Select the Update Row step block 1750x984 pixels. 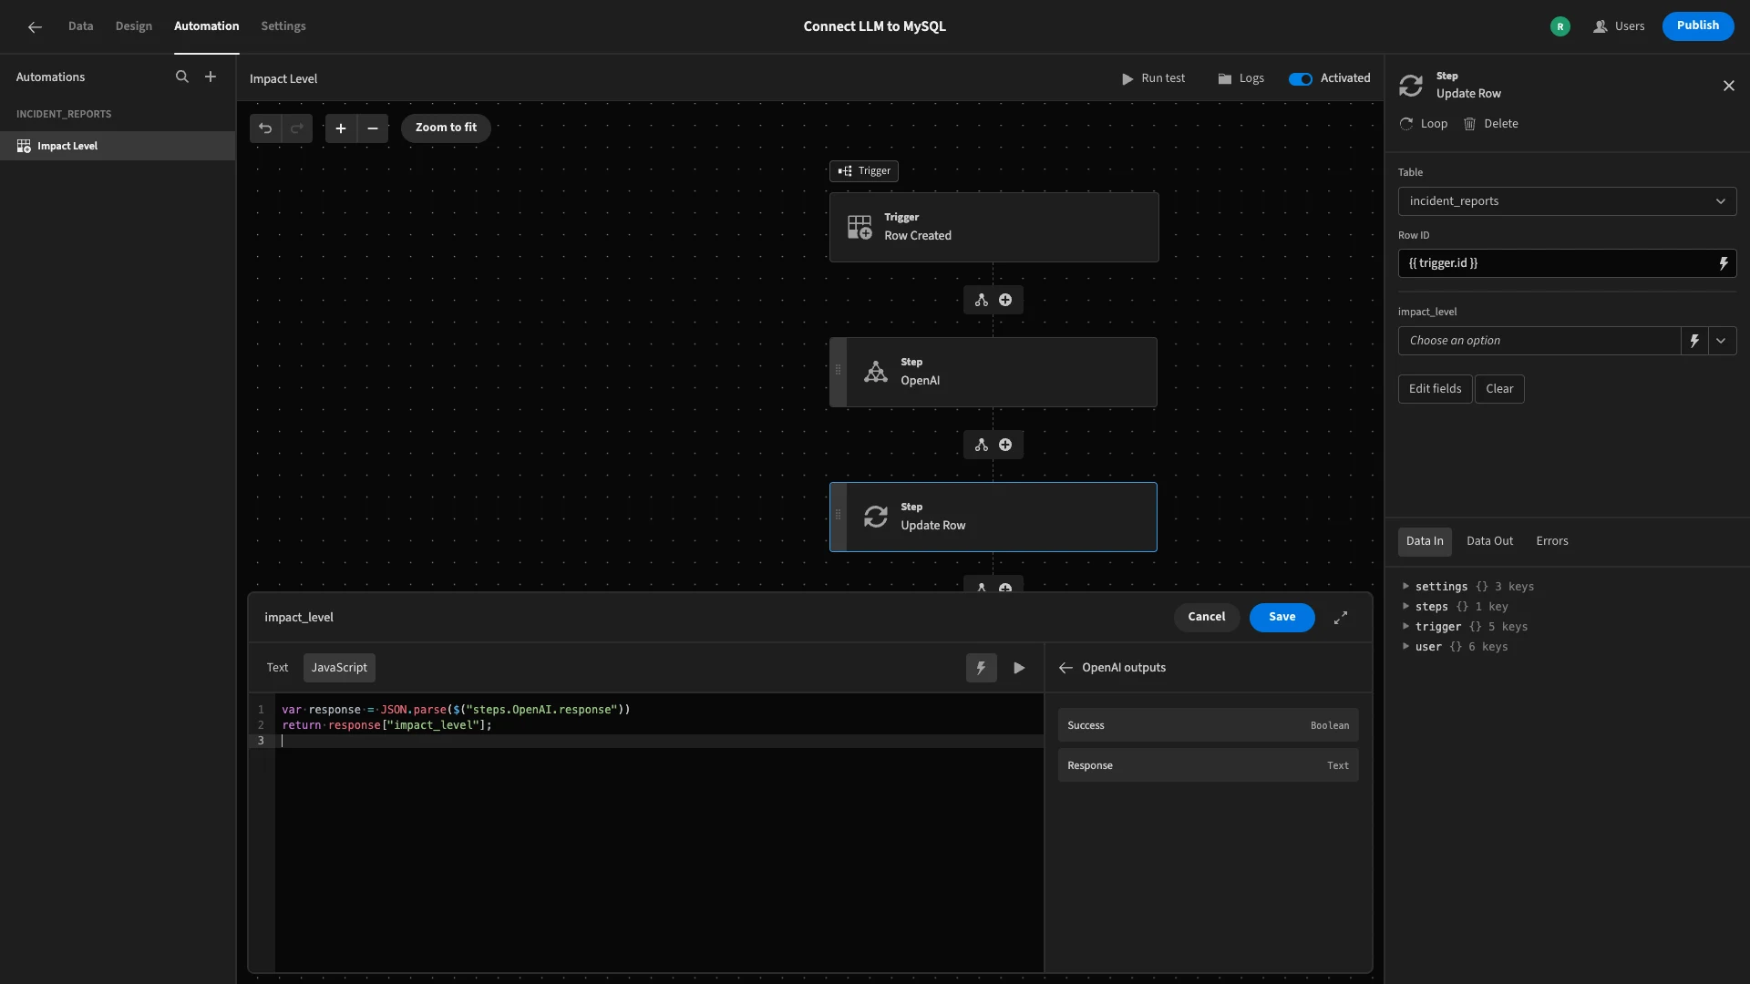coord(993,517)
